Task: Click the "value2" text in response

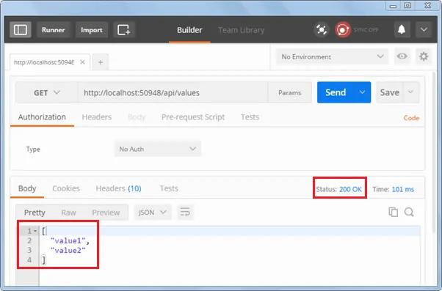Action: [x=68, y=250]
